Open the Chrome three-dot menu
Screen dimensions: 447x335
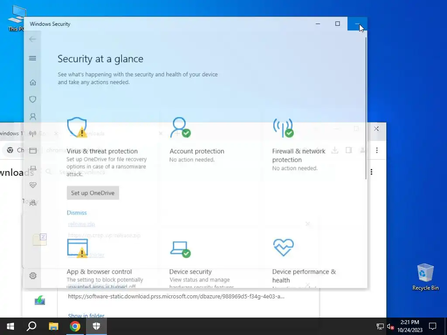click(377, 150)
